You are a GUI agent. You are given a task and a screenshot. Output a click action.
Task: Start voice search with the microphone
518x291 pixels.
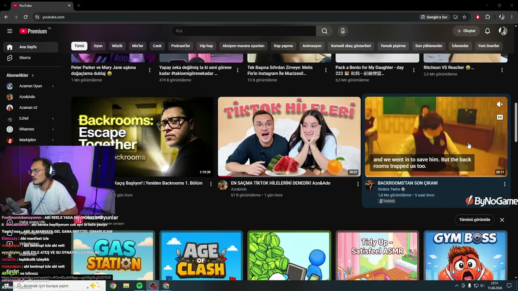point(343,31)
